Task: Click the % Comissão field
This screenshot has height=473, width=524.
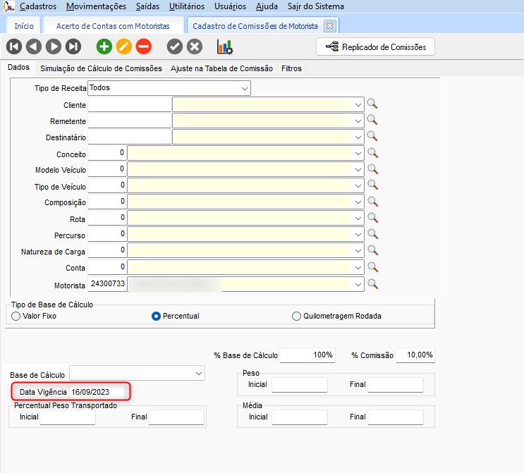Action: (415, 355)
